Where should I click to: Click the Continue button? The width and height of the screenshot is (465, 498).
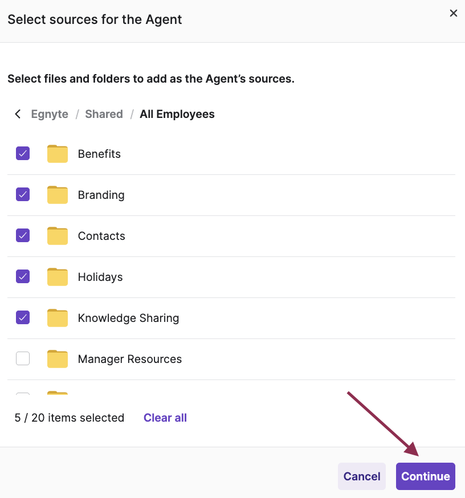pos(425,476)
